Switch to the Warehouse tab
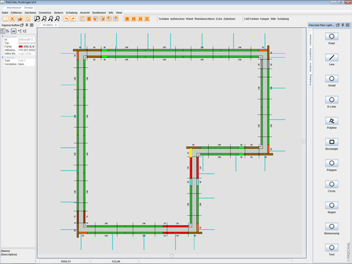The height and width of the screenshot is (264, 352). [14, 8]
